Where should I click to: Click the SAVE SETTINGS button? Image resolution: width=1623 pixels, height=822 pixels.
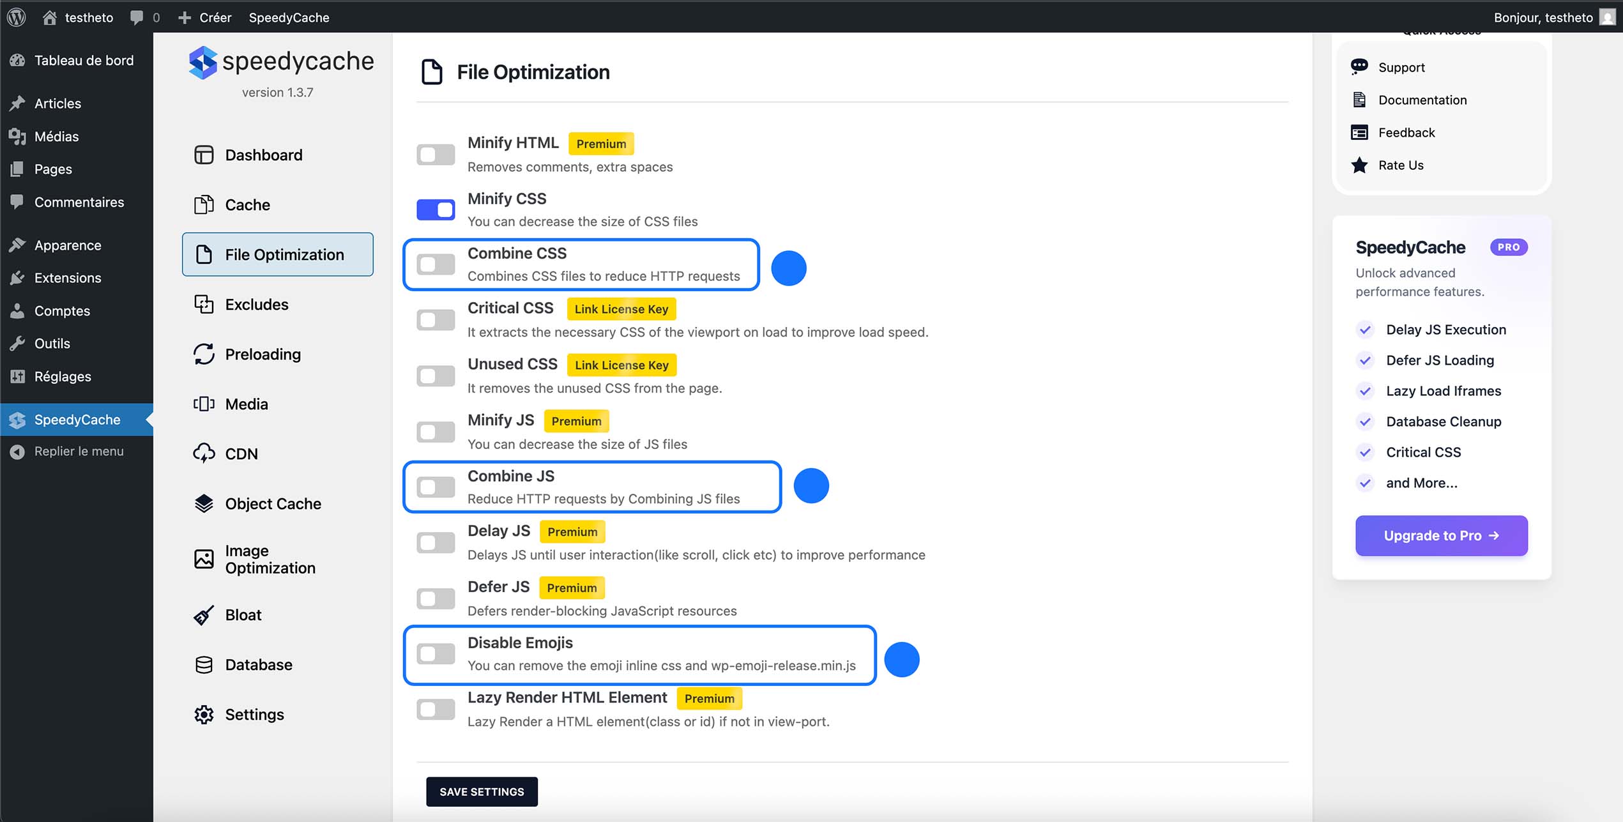click(481, 791)
